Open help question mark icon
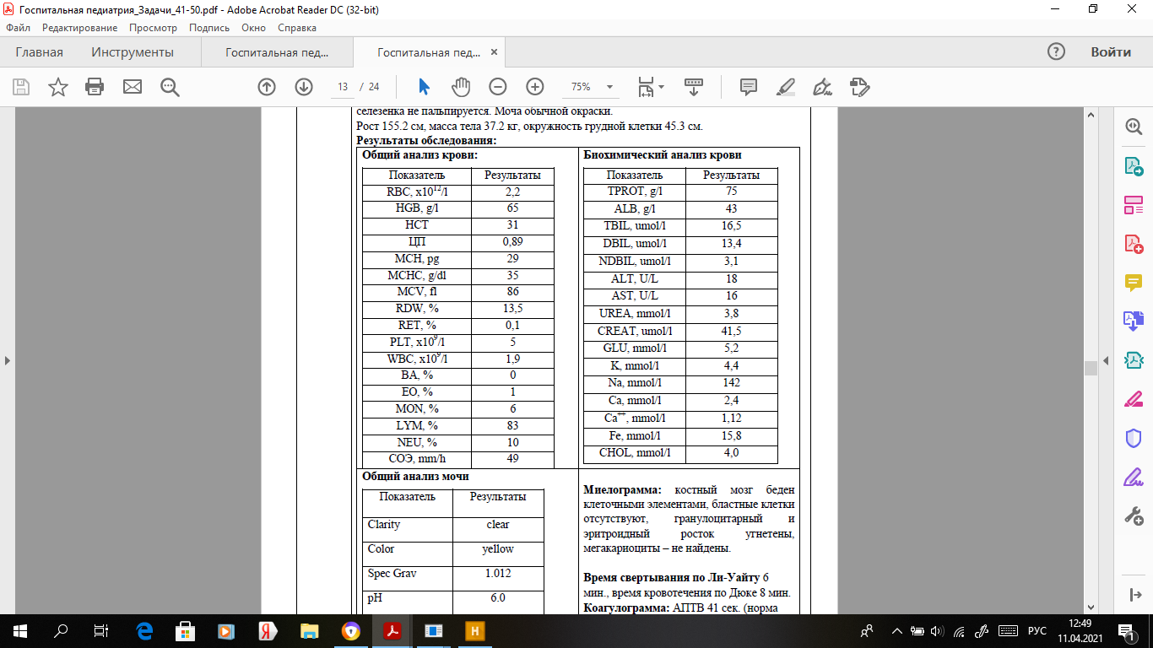Viewport: 1153px width, 648px height. (x=1056, y=51)
